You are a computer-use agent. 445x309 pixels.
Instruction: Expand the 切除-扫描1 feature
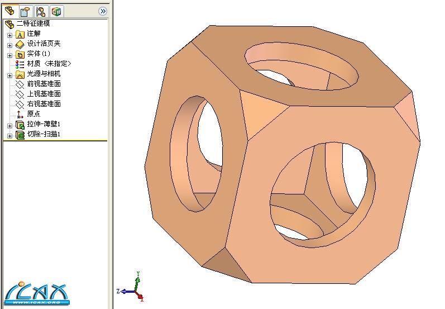(9, 136)
